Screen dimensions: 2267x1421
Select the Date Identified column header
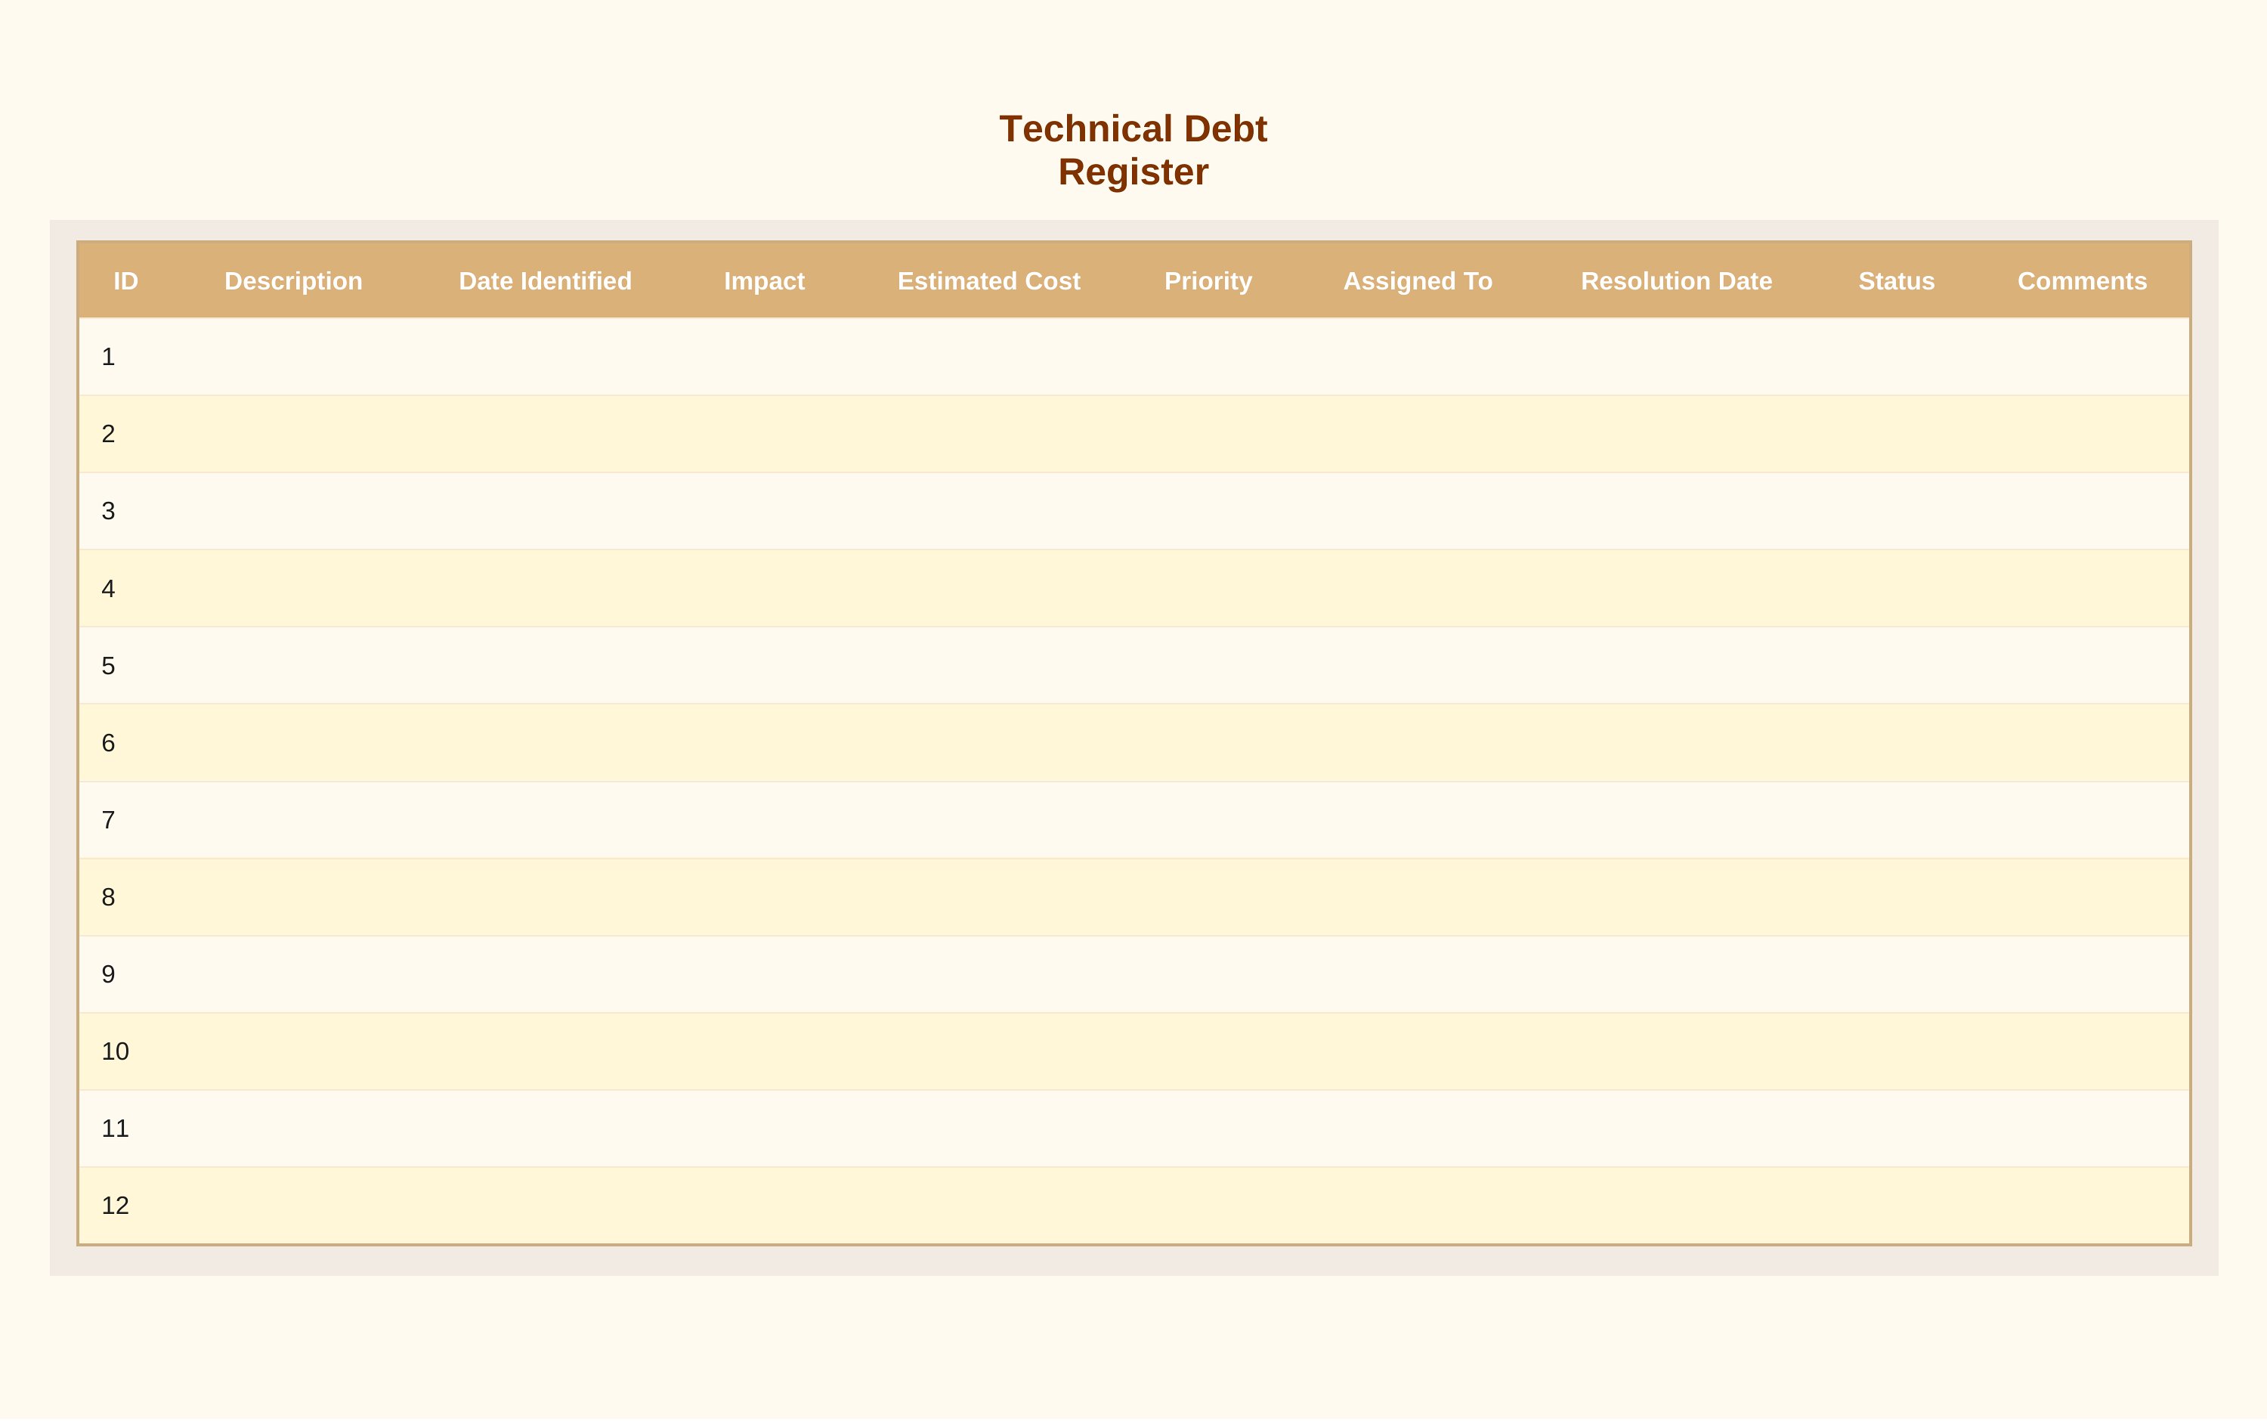[545, 281]
